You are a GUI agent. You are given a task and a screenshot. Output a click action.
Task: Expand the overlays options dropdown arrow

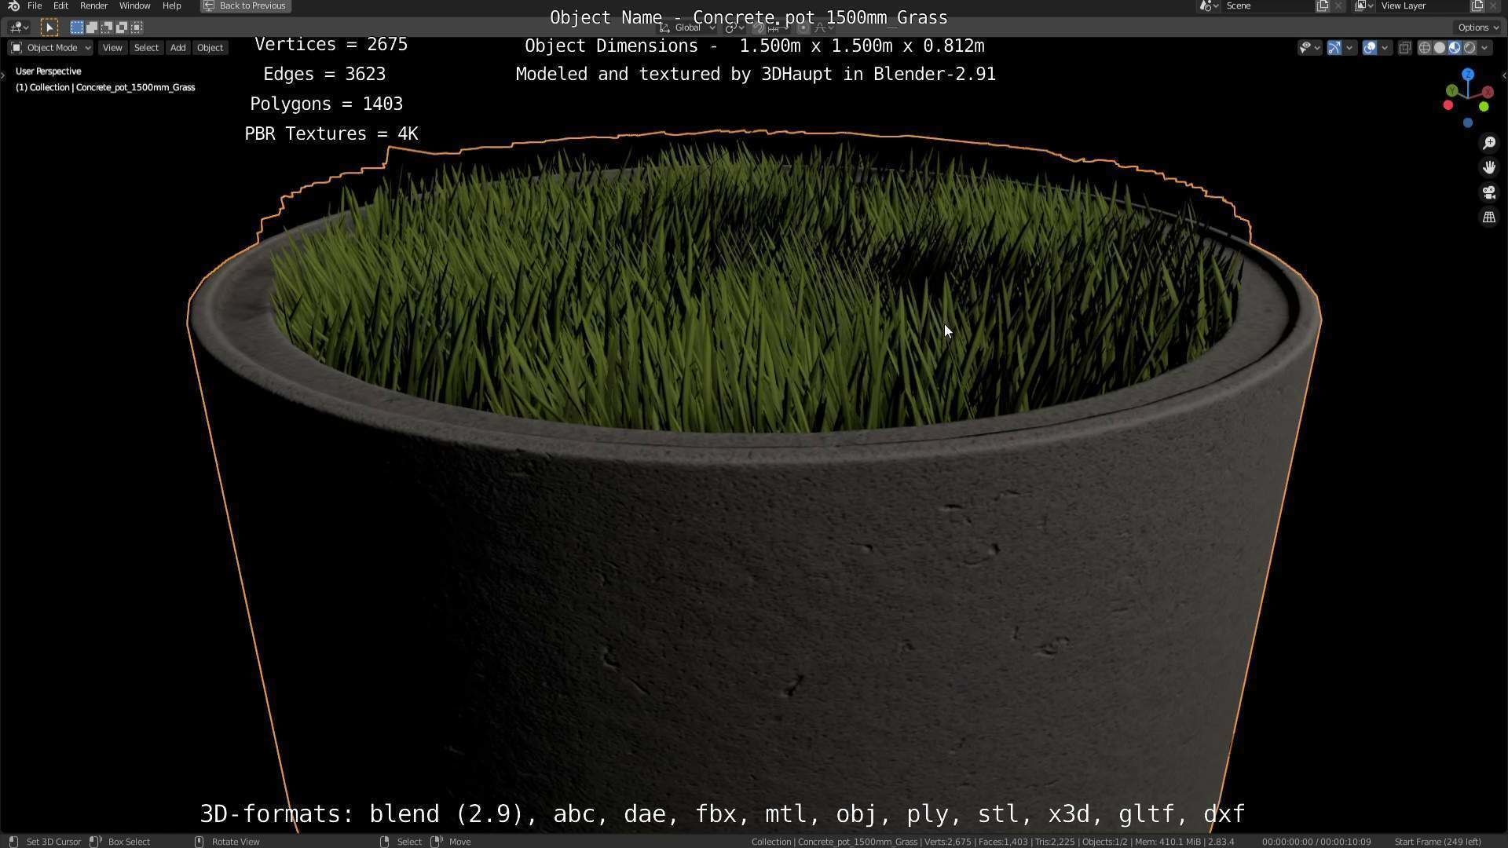pyautogui.click(x=1385, y=48)
